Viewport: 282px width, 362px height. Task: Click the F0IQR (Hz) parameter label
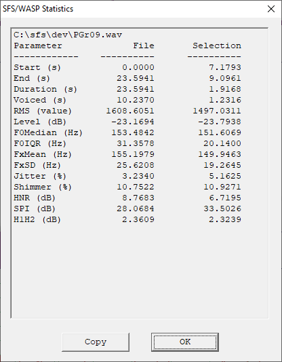coord(40,143)
